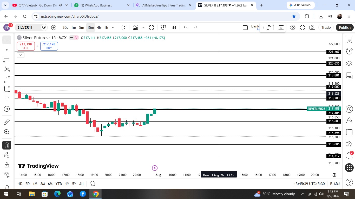This screenshot has width=355, height=199.
Task: Take a chart snapshot with camera icon
Action: coord(312,27)
